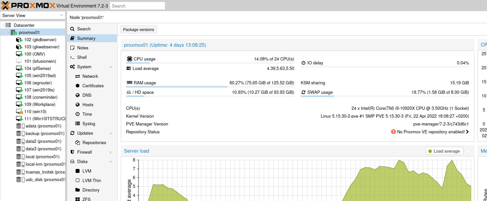
Task: Click the Time clock icon
Action: tap(78, 114)
